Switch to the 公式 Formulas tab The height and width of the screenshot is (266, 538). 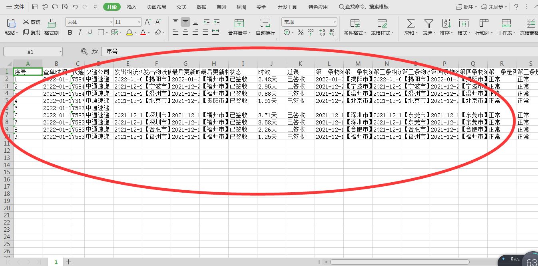tap(181, 7)
